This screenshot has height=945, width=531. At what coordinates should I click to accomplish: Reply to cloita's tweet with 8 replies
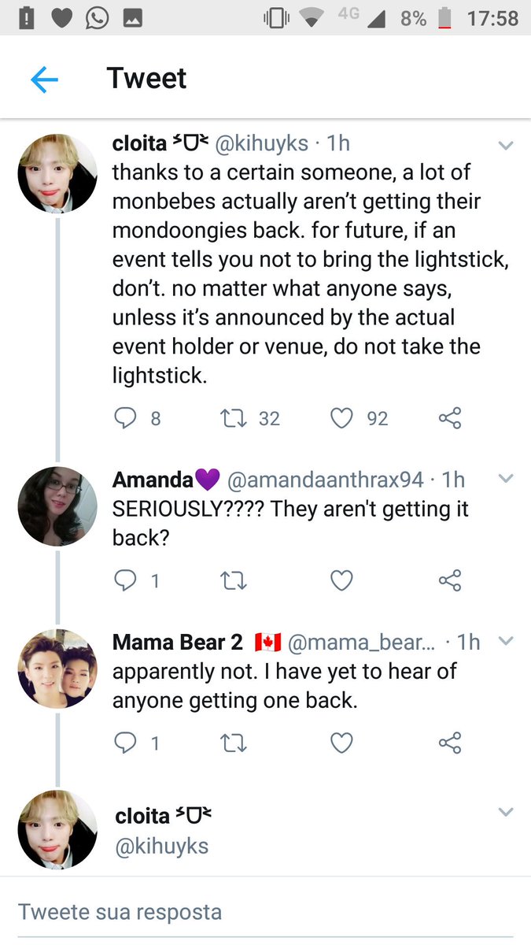(126, 418)
